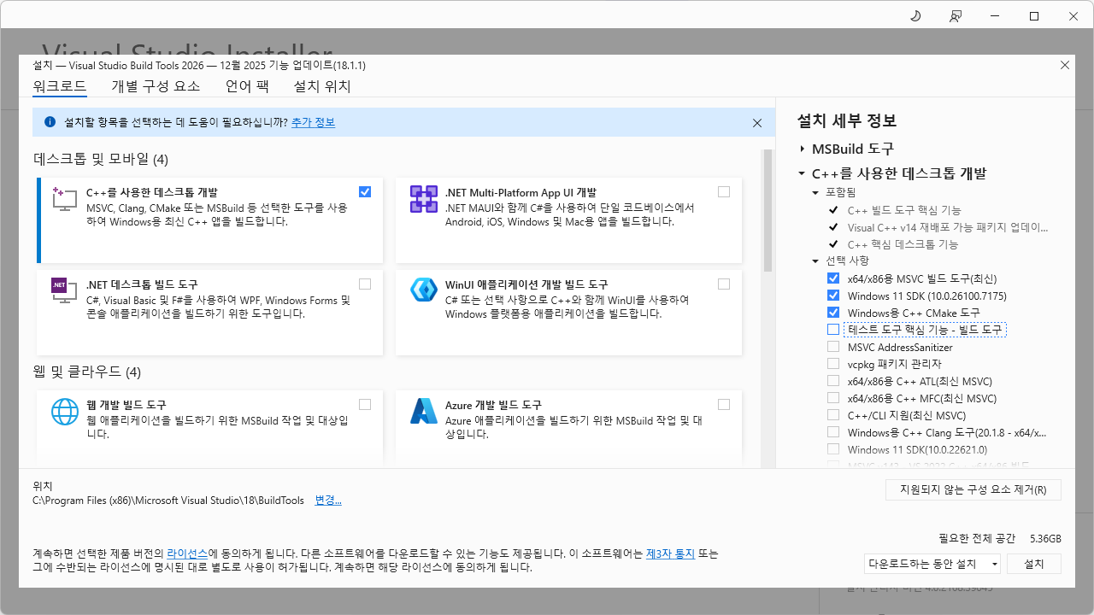Select the Visual C++ v14 재배포 가능 패키지 item

coord(948,227)
